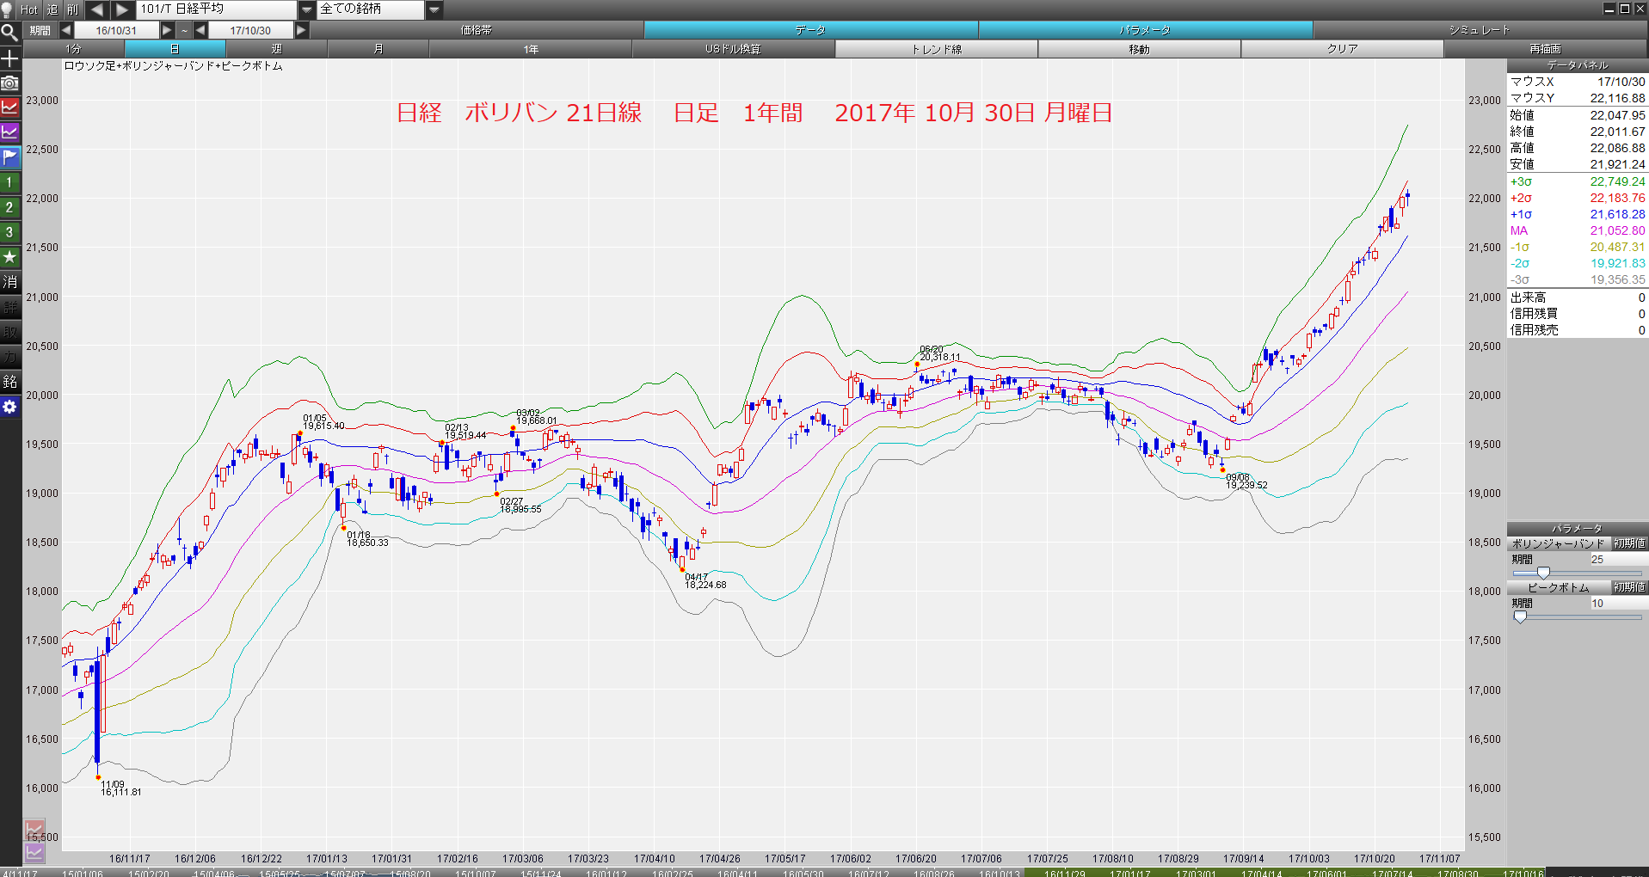
Task: Click the 再描画 redraw button
Action: pos(1545,49)
